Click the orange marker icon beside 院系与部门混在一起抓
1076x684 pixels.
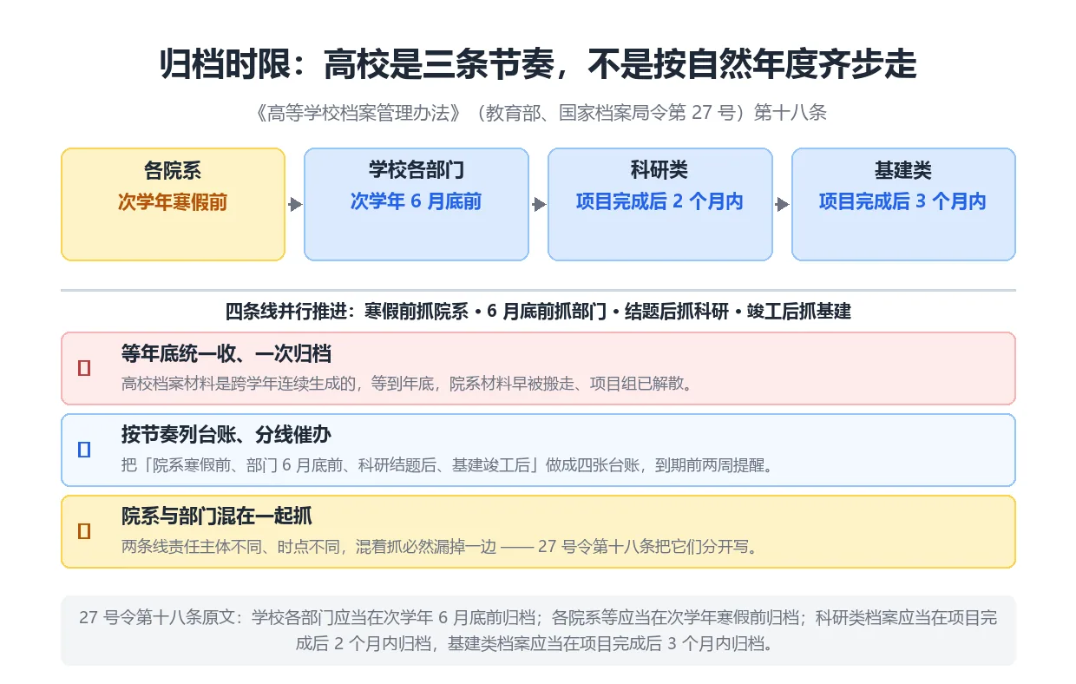pyautogui.click(x=84, y=531)
